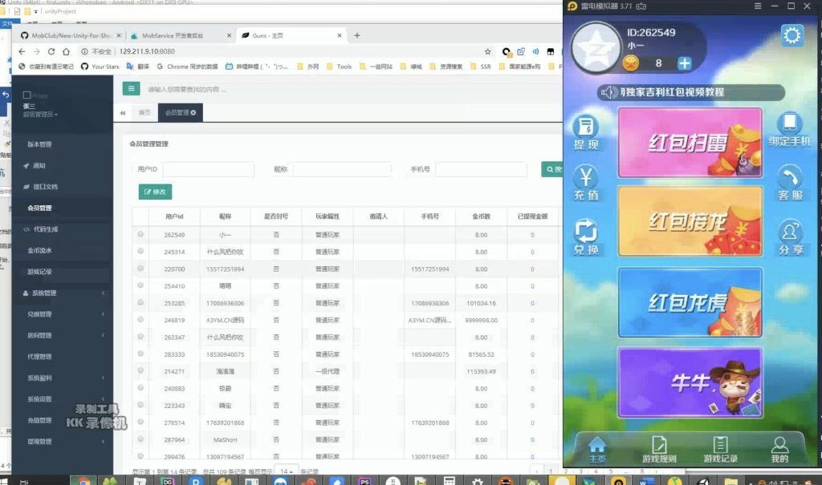Click the green hamburger menu toggle button

click(x=131, y=89)
